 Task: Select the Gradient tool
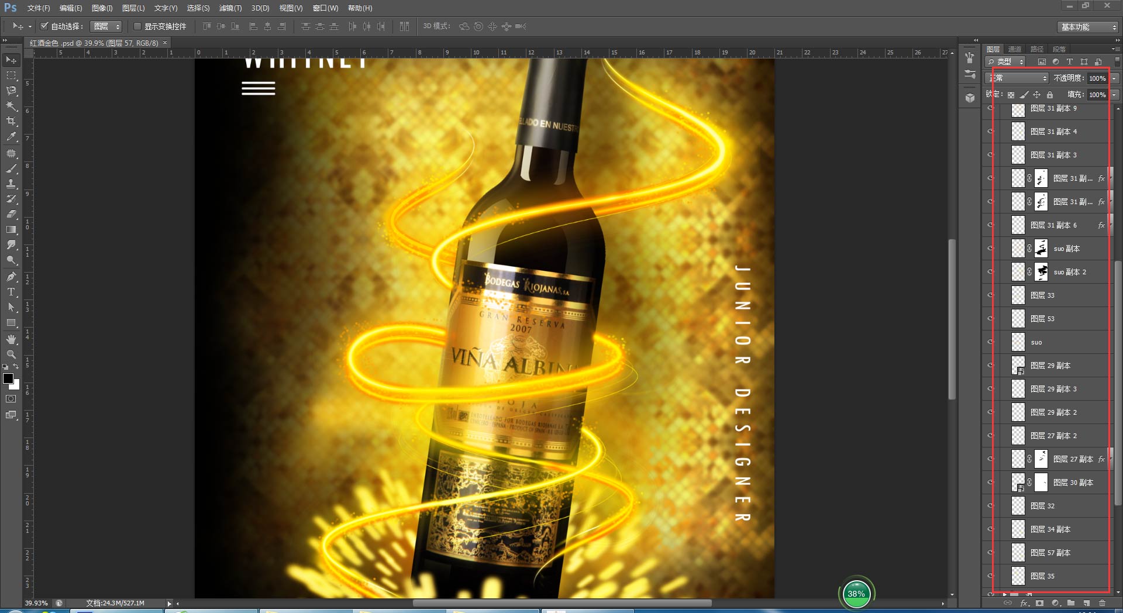click(x=11, y=229)
